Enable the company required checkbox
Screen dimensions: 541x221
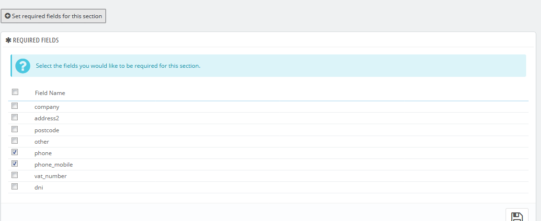(14, 106)
